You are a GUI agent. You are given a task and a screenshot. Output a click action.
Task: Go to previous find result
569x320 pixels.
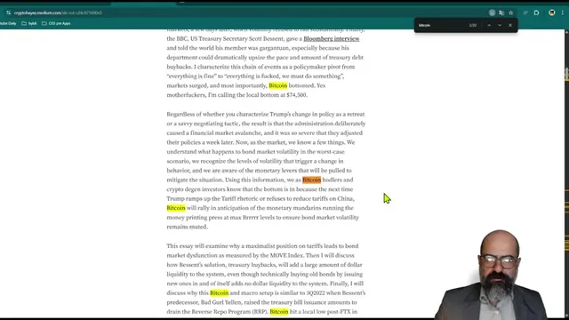click(489, 25)
